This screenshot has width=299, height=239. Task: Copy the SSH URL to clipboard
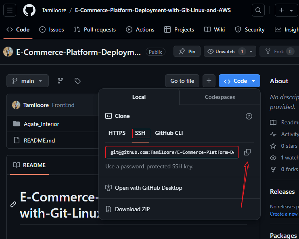pos(247,152)
